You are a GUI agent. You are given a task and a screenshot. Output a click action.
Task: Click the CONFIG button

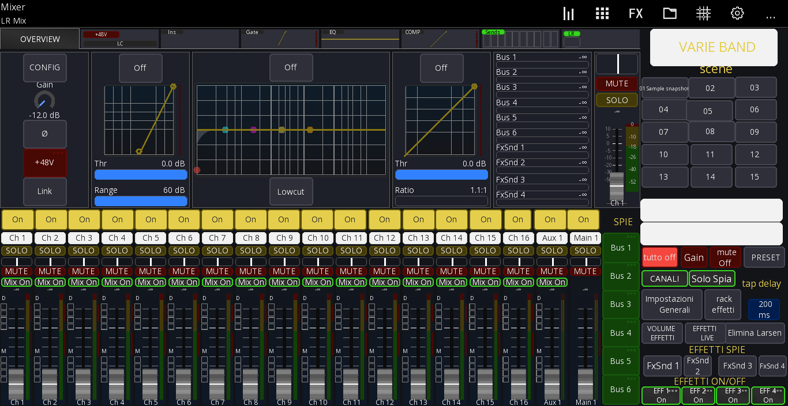point(44,67)
